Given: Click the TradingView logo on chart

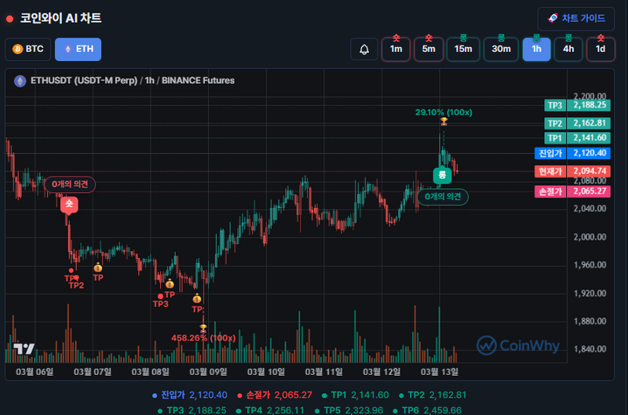Looking at the screenshot, I should [x=24, y=349].
